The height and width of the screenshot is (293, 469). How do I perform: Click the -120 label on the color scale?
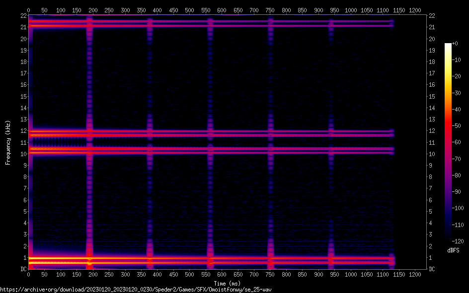pos(458,242)
